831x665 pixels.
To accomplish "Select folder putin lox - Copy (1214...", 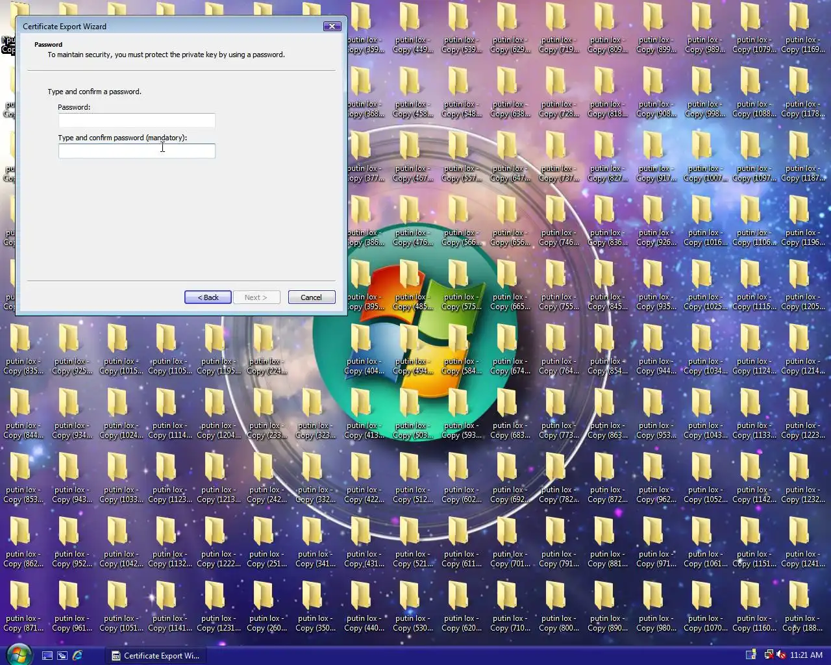I will pyautogui.click(x=802, y=350).
